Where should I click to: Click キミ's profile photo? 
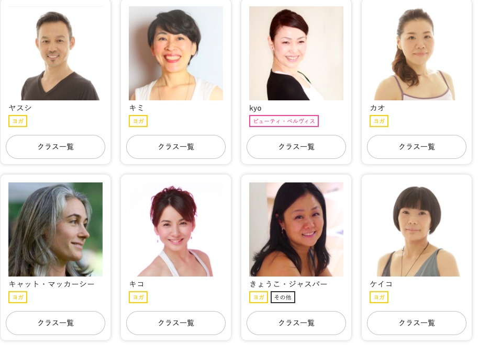[176, 53]
